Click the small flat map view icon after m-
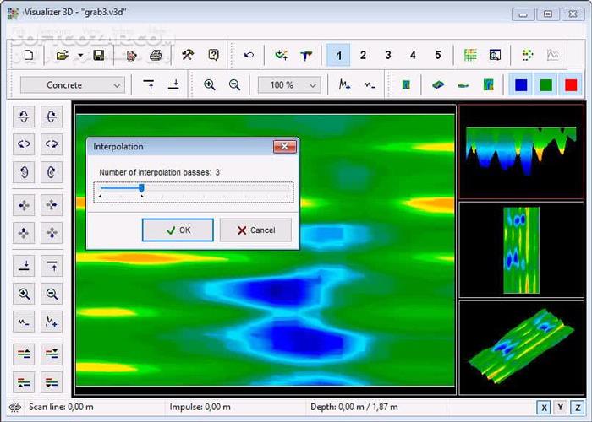Viewport: 592px width, 422px height. point(406,84)
